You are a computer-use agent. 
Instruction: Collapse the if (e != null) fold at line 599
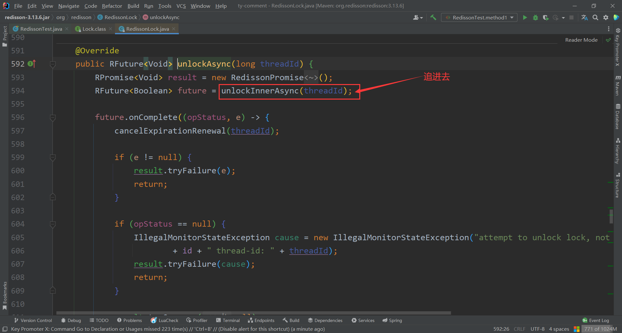(53, 157)
